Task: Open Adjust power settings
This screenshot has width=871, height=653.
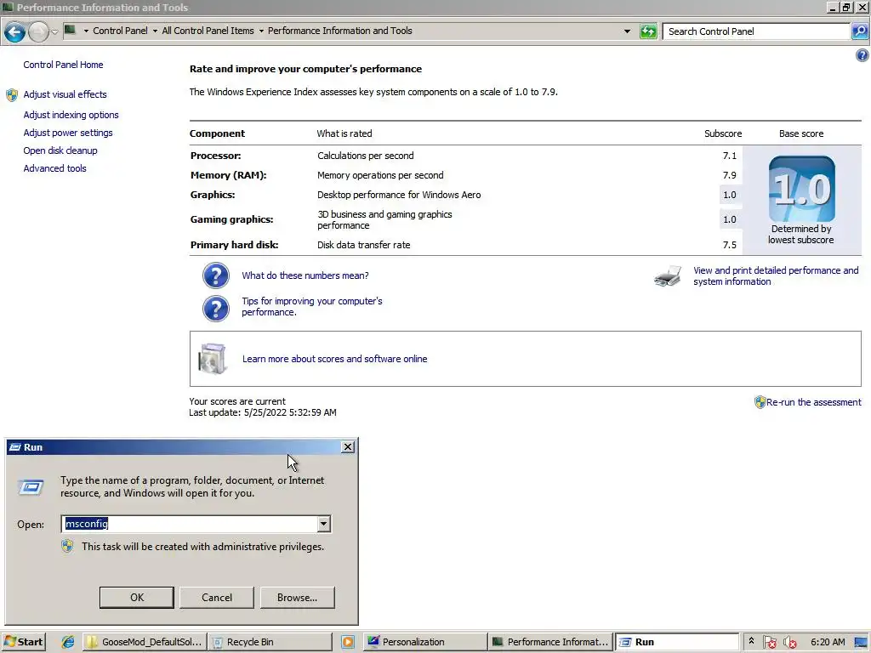Action: (x=68, y=133)
